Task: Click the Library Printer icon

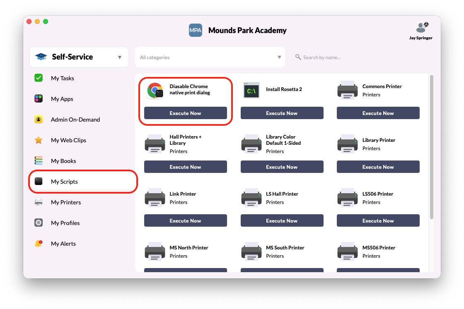Action: pyautogui.click(x=348, y=144)
